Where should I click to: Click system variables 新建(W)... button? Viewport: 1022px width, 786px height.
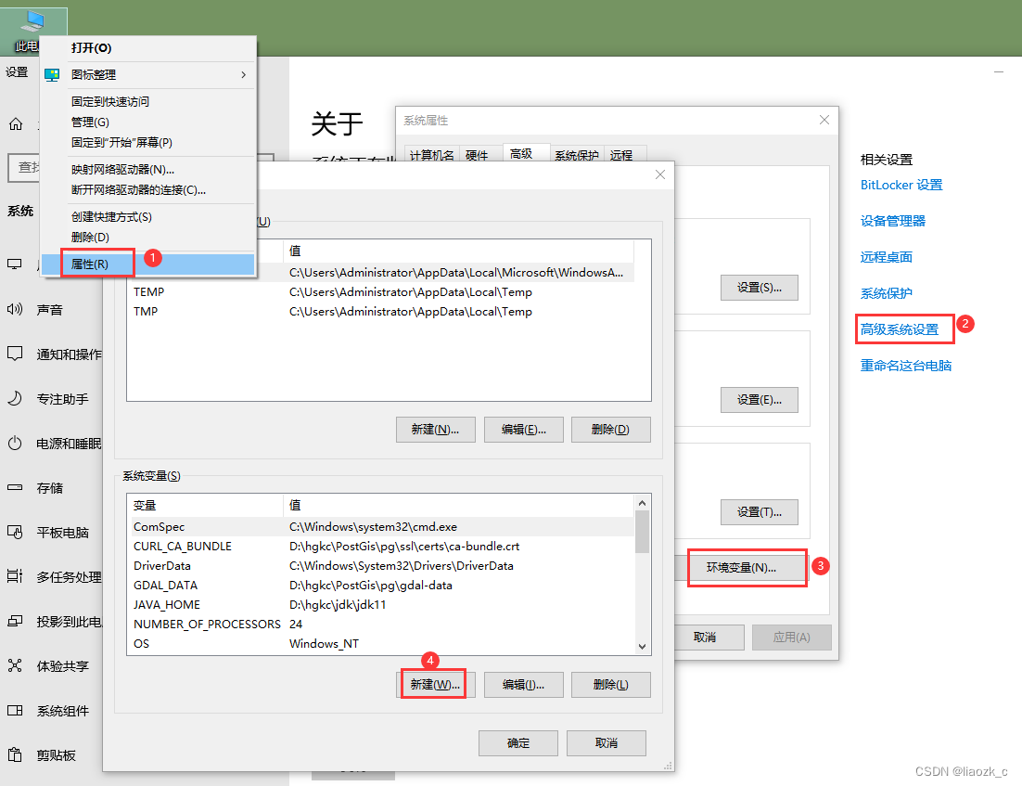(x=435, y=685)
